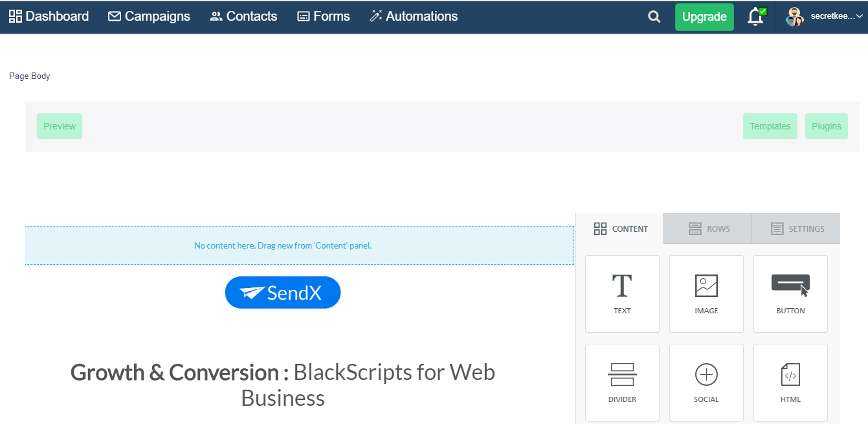
Task: Click the Automations wand icon
Action: click(374, 16)
